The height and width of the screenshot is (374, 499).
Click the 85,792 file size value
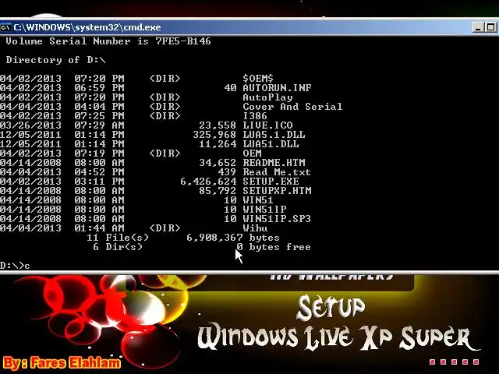(218, 191)
